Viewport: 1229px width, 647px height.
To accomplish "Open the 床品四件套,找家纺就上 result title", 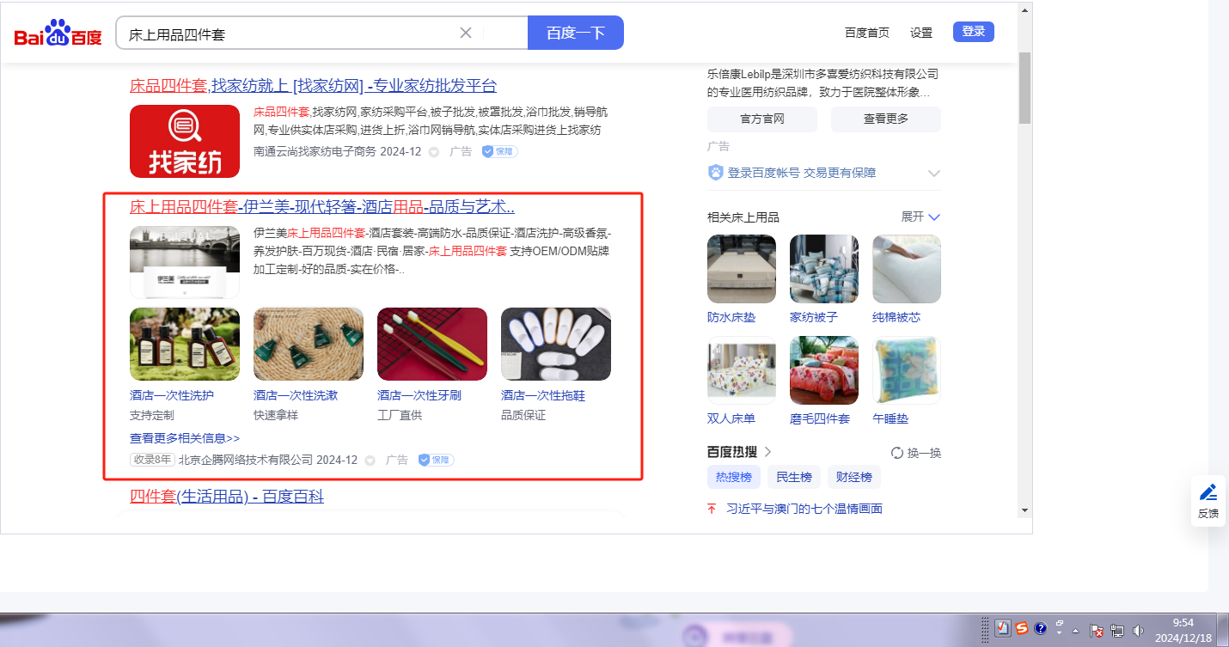I will coord(313,86).
